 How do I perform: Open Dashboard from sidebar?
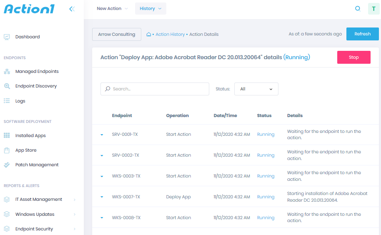tap(28, 37)
